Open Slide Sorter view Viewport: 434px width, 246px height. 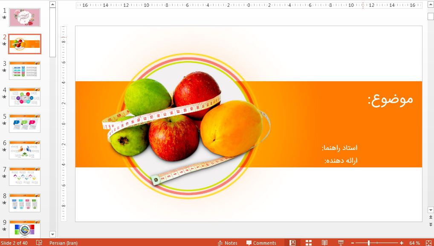pyautogui.click(x=309, y=243)
